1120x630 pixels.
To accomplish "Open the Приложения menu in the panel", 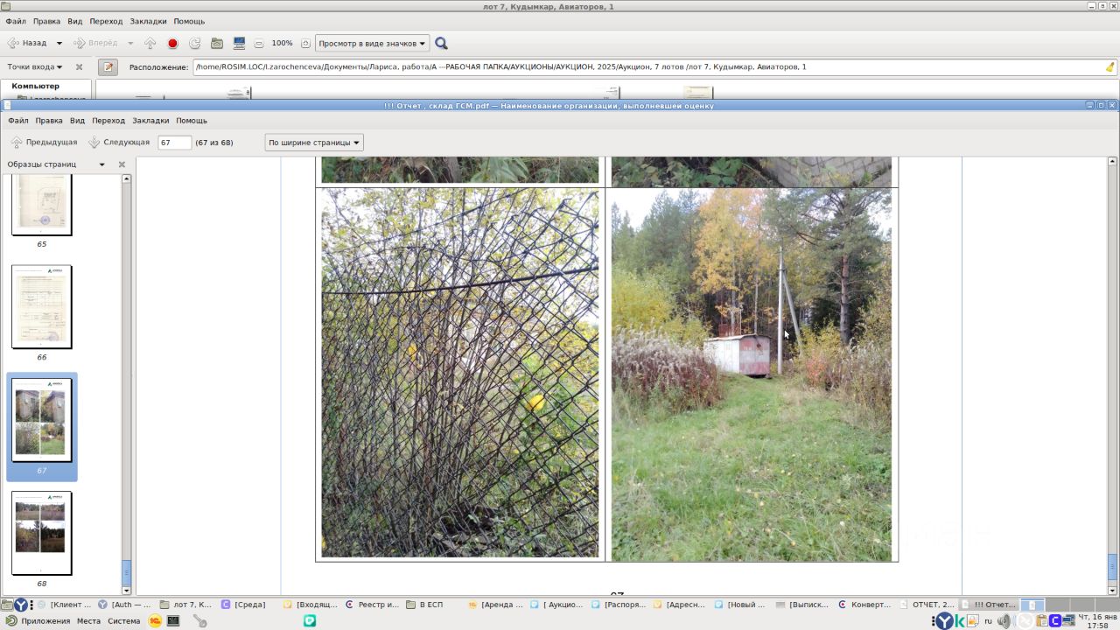I will pos(38,621).
